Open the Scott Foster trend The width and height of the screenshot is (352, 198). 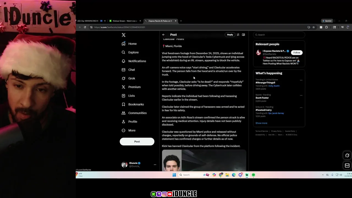click(262, 98)
